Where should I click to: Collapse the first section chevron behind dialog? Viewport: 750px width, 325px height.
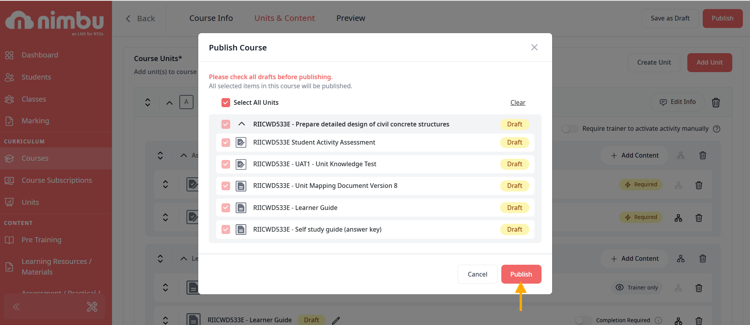click(x=184, y=156)
